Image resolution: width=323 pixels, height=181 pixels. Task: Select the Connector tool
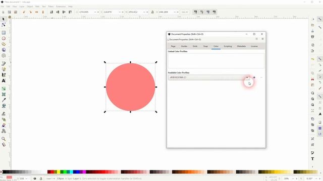pyautogui.click(x=4, y=131)
